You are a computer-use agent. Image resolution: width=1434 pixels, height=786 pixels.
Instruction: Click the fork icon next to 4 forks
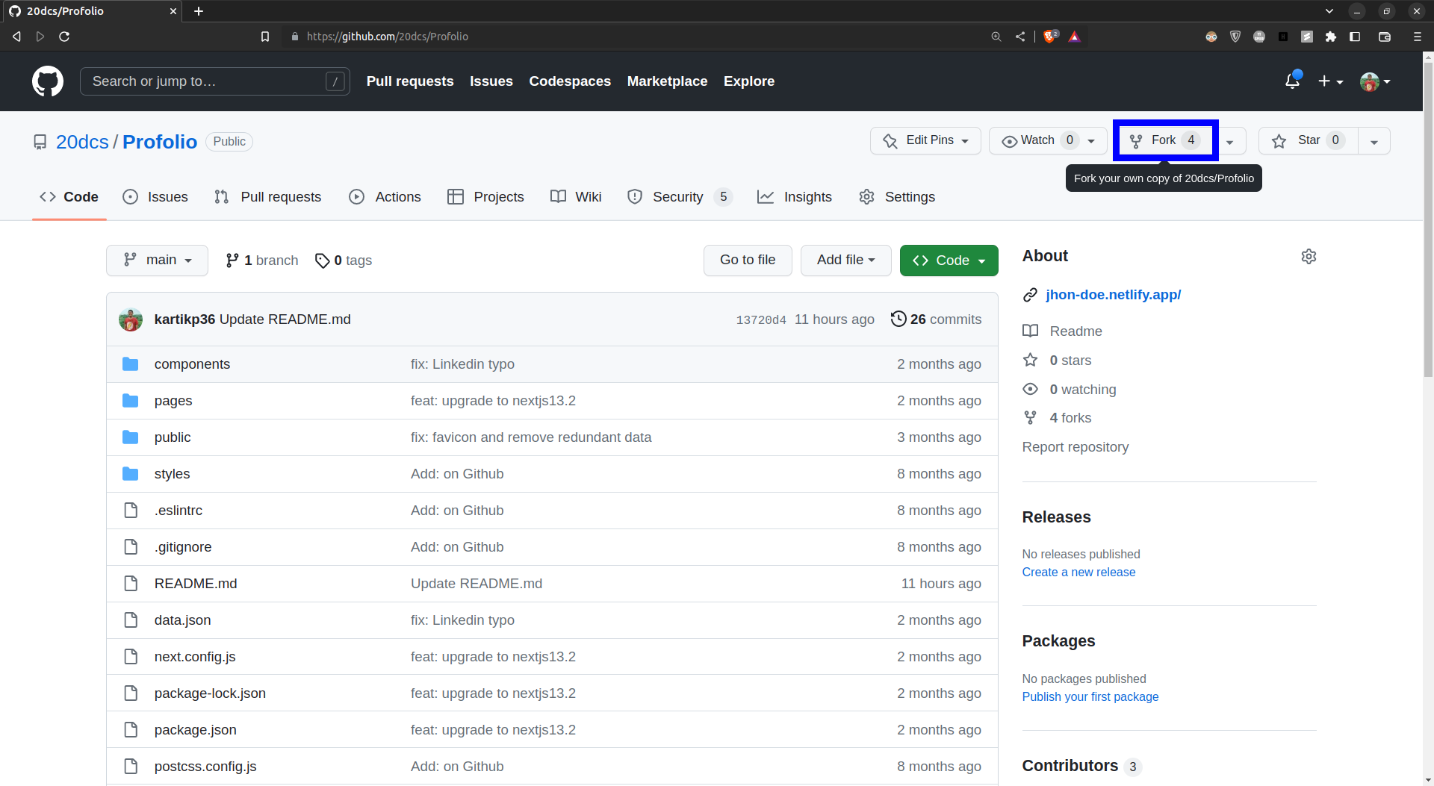click(1031, 417)
